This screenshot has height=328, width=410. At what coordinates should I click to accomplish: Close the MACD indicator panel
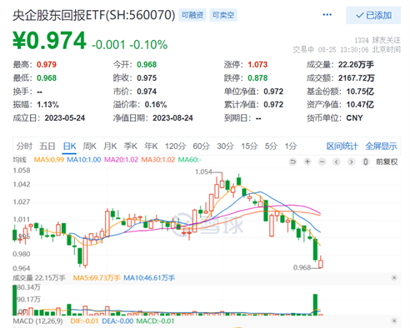[x=394, y=321]
